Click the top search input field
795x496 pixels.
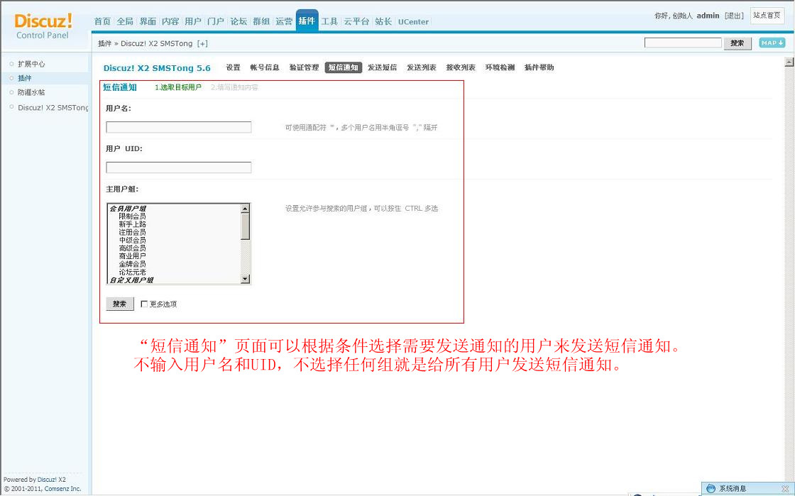(x=683, y=43)
